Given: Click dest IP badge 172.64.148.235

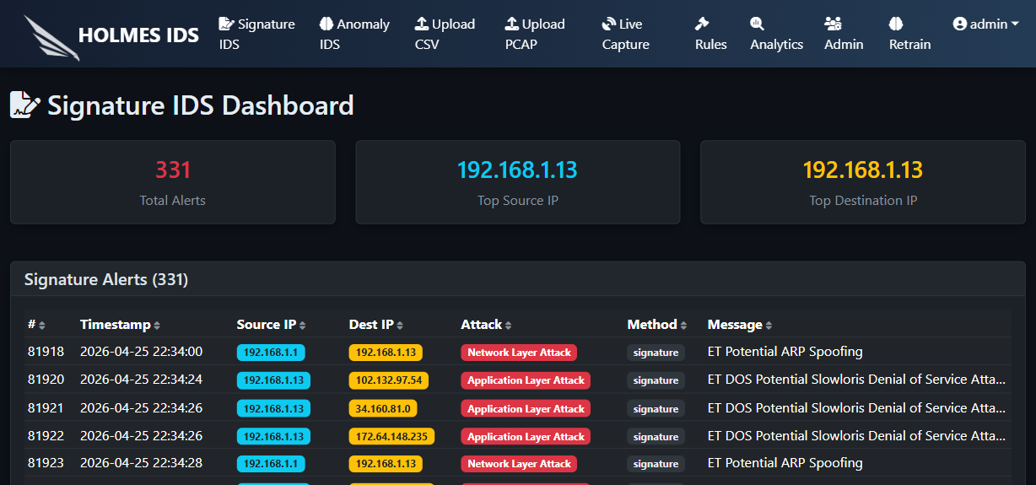Looking at the screenshot, I should tap(391, 437).
